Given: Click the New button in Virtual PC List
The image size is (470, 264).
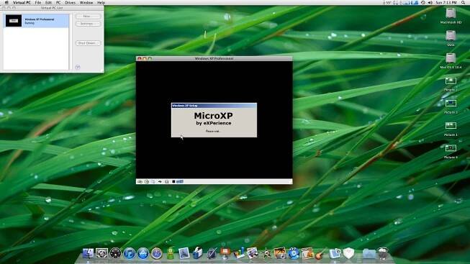Looking at the screenshot, I should pos(88,16).
